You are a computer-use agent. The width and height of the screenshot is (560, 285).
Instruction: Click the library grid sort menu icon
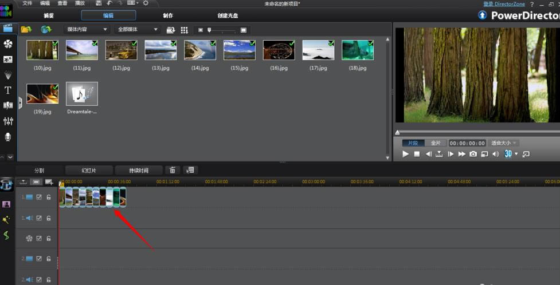pyautogui.click(x=185, y=30)
